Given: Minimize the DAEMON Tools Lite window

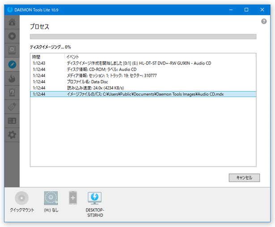Looking at the screenshot, I should 231,10.
